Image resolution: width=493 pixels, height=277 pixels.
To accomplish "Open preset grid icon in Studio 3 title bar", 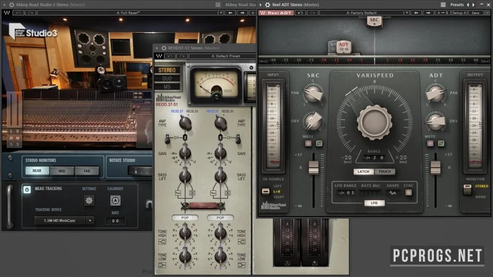I will point(218,5).
